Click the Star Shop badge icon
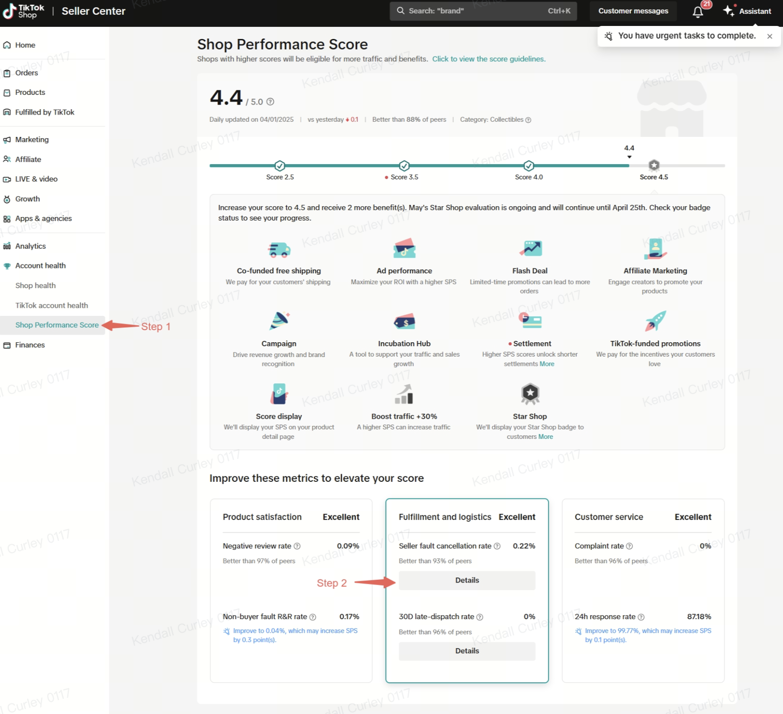 pos(530,394)
